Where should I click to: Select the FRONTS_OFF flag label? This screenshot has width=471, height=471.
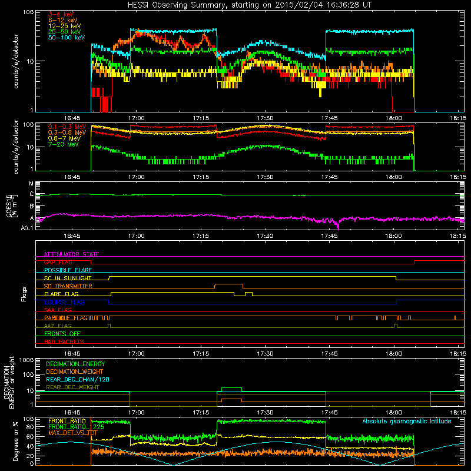[62, 334]
